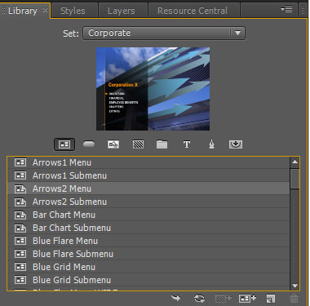Select Blue Flare Menu in the list
This screenshot has width=310, height=306.
(x=148, y=241)
